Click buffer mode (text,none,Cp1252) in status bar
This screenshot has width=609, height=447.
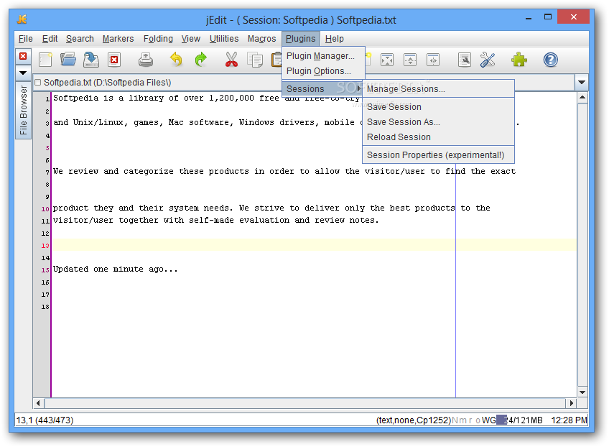point(414,420)
